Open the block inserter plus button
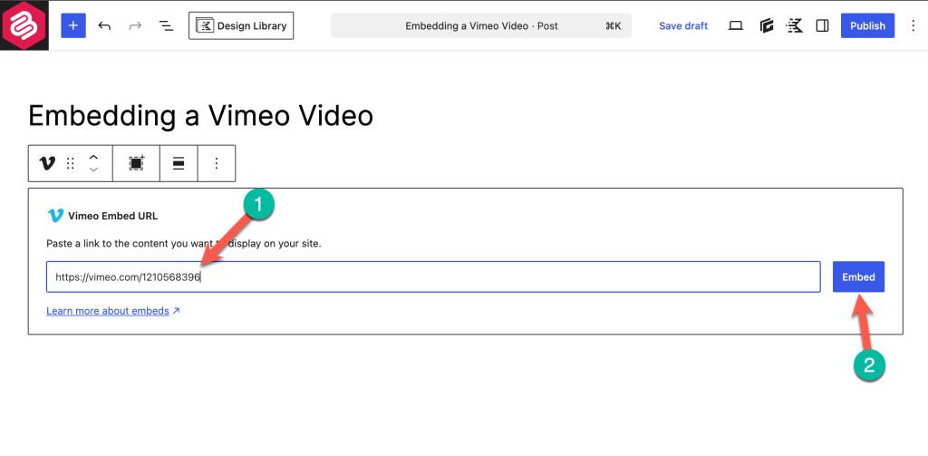 pyautogui.click(x=73, y=25)
